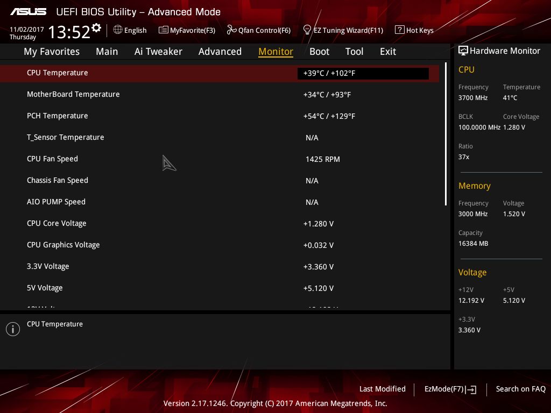
Task: Select 5V Voltage row
Action: (220, 288)
